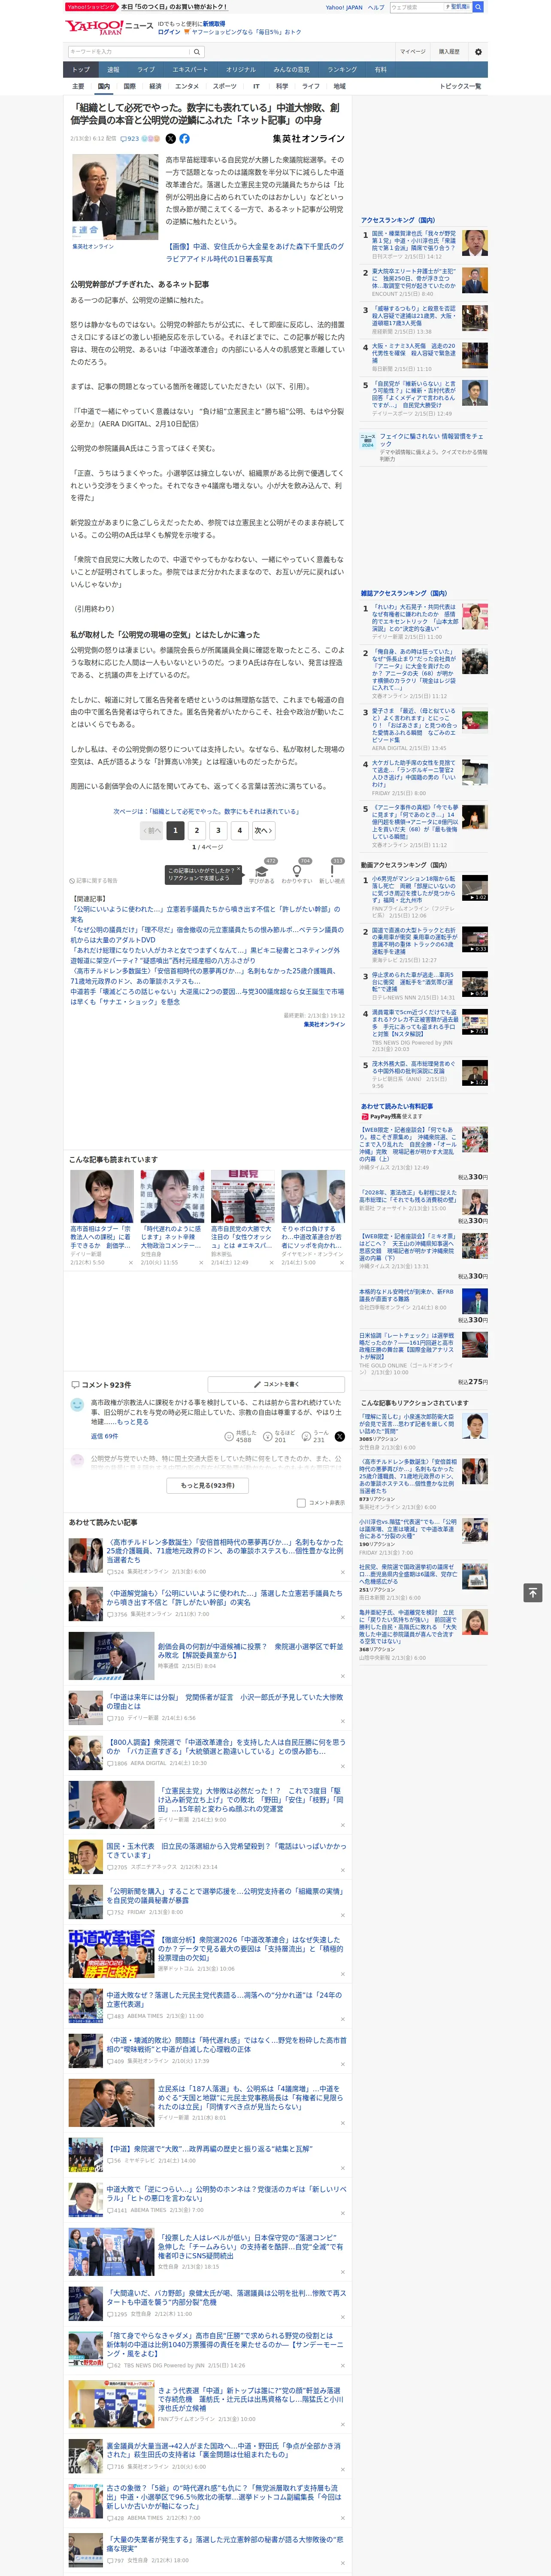This screenshot has width=551, height=2576.
Task: Share the article on Facebook
Action: pyautogui.click(x=184, y=139)
